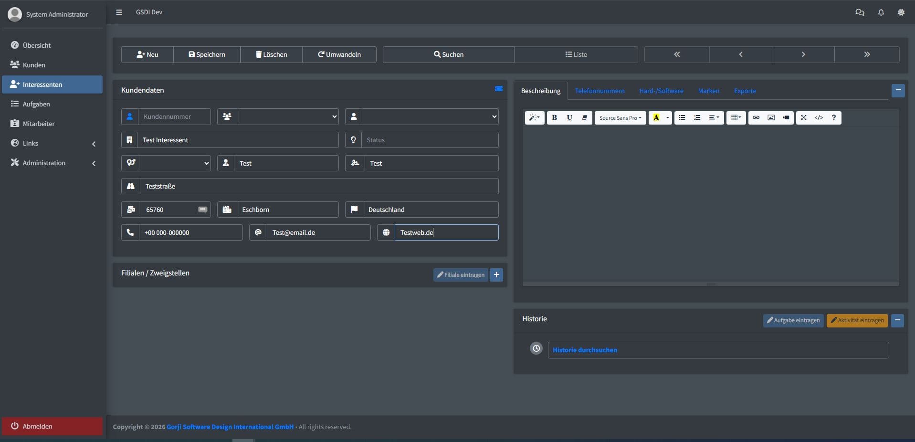This screenshot has width=915, height=442.
Task: Switch to the Telefonnummern tab
Action: [x=599, y=91]
